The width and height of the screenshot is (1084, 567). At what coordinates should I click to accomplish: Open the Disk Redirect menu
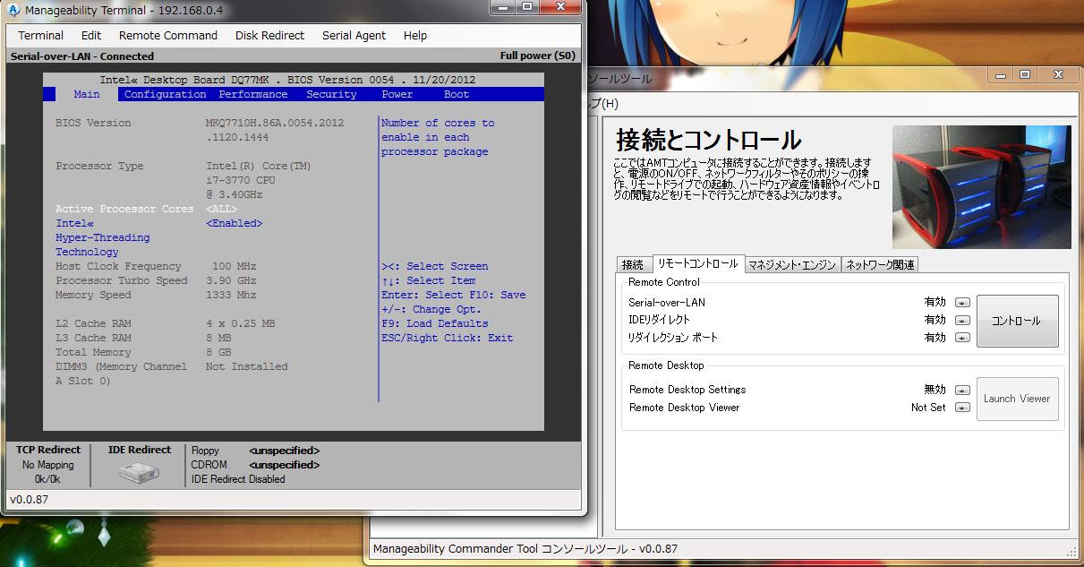pos(269,36)
